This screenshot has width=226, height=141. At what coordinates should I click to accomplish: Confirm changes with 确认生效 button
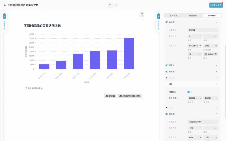(x=216, y=5)
